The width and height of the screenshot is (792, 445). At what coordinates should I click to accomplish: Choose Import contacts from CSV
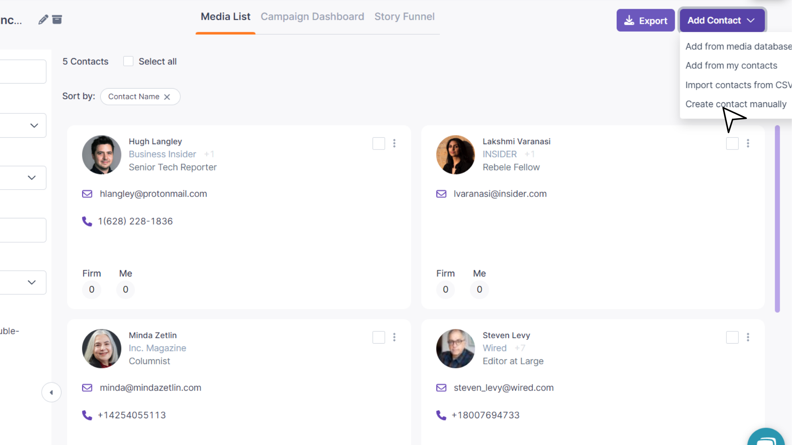pyautogui.click(x=738, y=85)
